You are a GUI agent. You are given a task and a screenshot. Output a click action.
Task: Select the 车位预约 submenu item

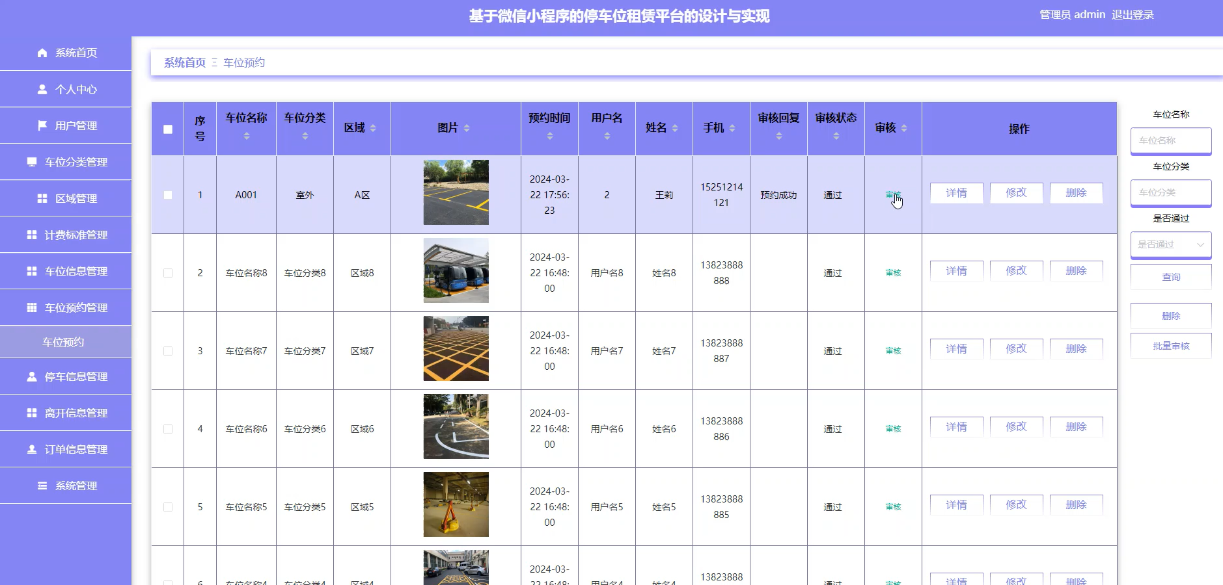click(66, 342)
